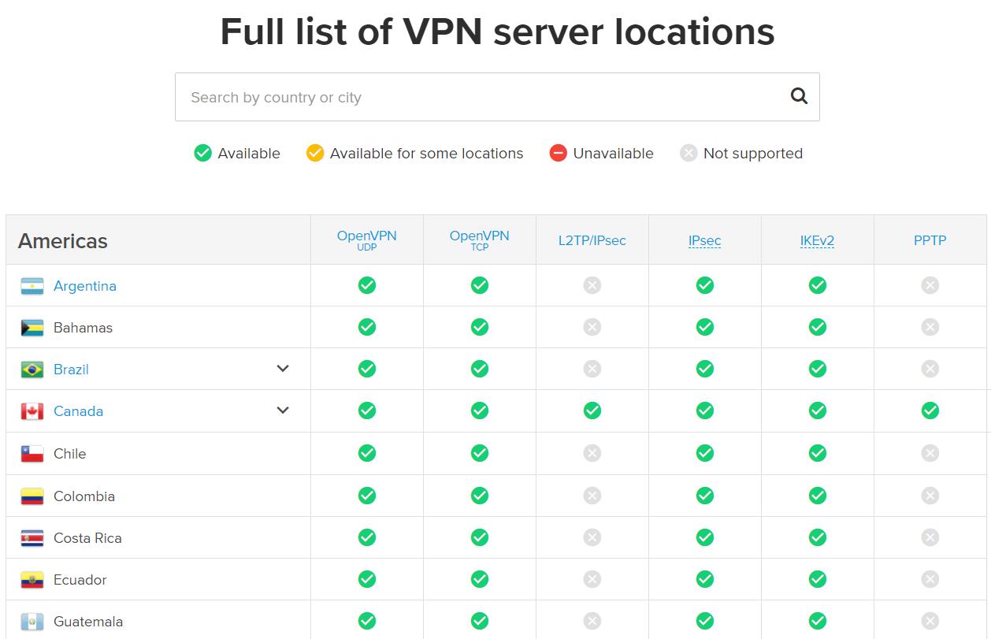Select the OpenVPN UDP column header
Screen dimensions: 991x639
[x=366, y=240]
